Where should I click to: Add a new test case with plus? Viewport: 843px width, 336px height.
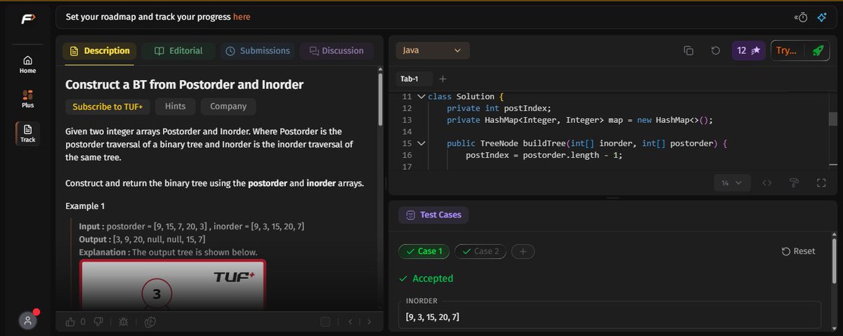click(x=522, y=251)
